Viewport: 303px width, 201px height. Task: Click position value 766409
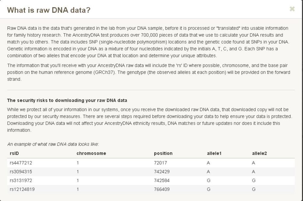coord(162,189)
